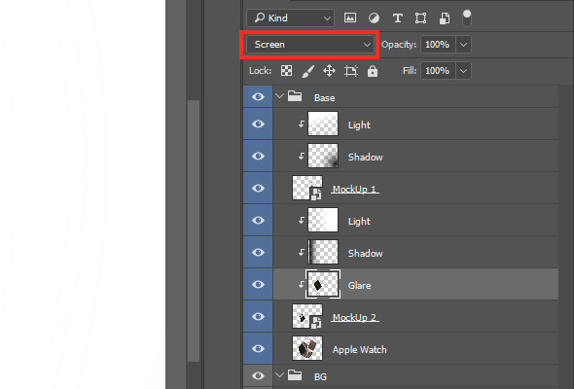Screen dimensions: 574x389
Task: Toggle visibility of BG group
Action: coord(258,375)
